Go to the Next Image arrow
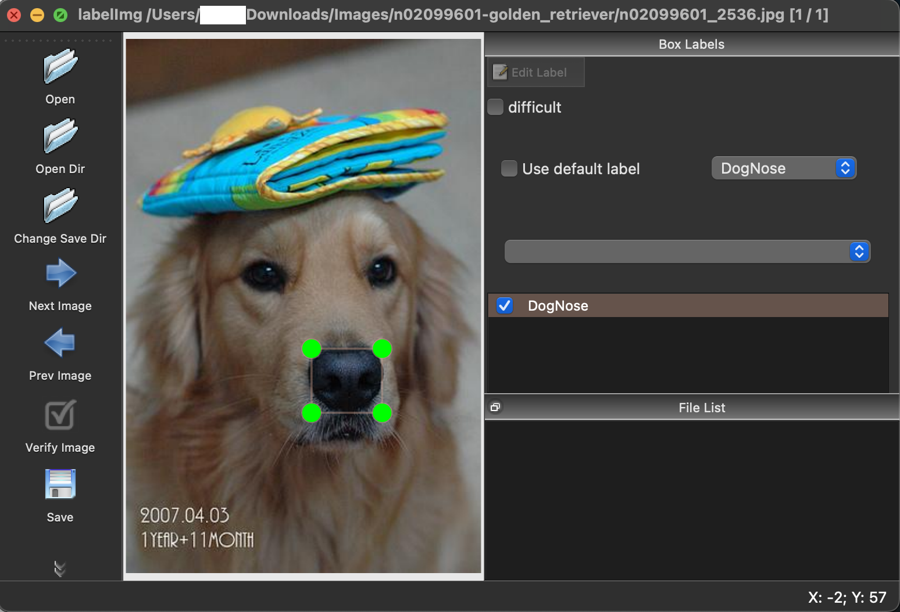The width and height of the screenshot is (900, 612). 60,273
